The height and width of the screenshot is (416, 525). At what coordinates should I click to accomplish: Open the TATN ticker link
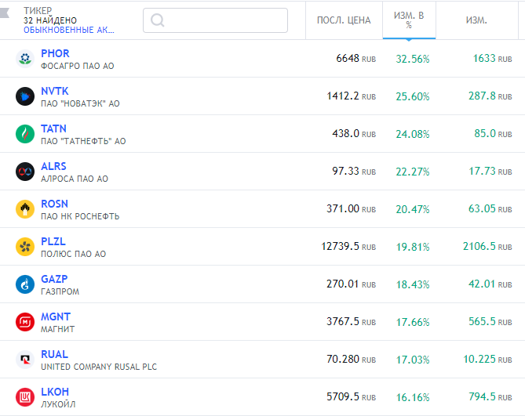[x=53, y=128]
